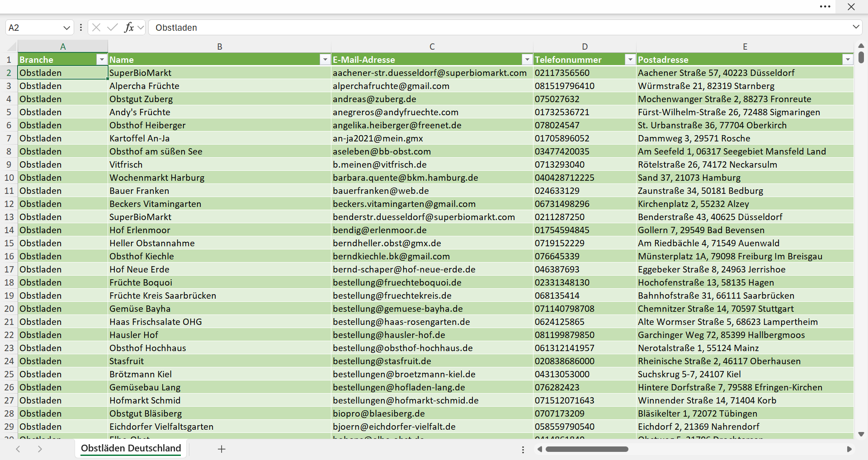Select address Kirchenplatz 2, 55232 Alzey

tap(745, 204)
